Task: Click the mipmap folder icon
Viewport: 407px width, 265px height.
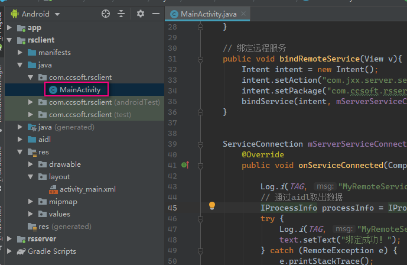Action: click(43, 202)
